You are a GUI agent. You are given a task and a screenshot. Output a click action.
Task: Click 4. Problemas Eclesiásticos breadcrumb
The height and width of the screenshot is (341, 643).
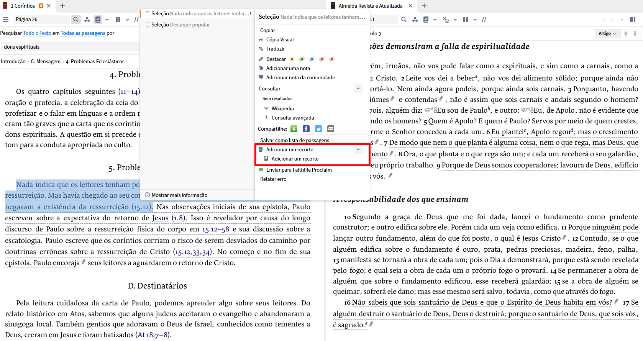[x=95, y=61]
